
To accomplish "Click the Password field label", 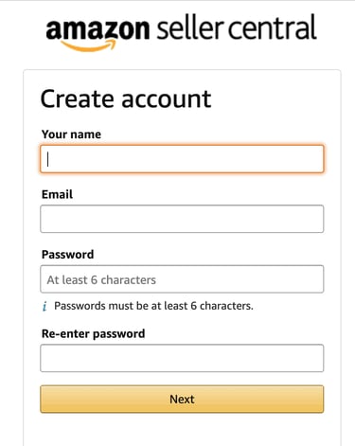I will tap(68, 255).
